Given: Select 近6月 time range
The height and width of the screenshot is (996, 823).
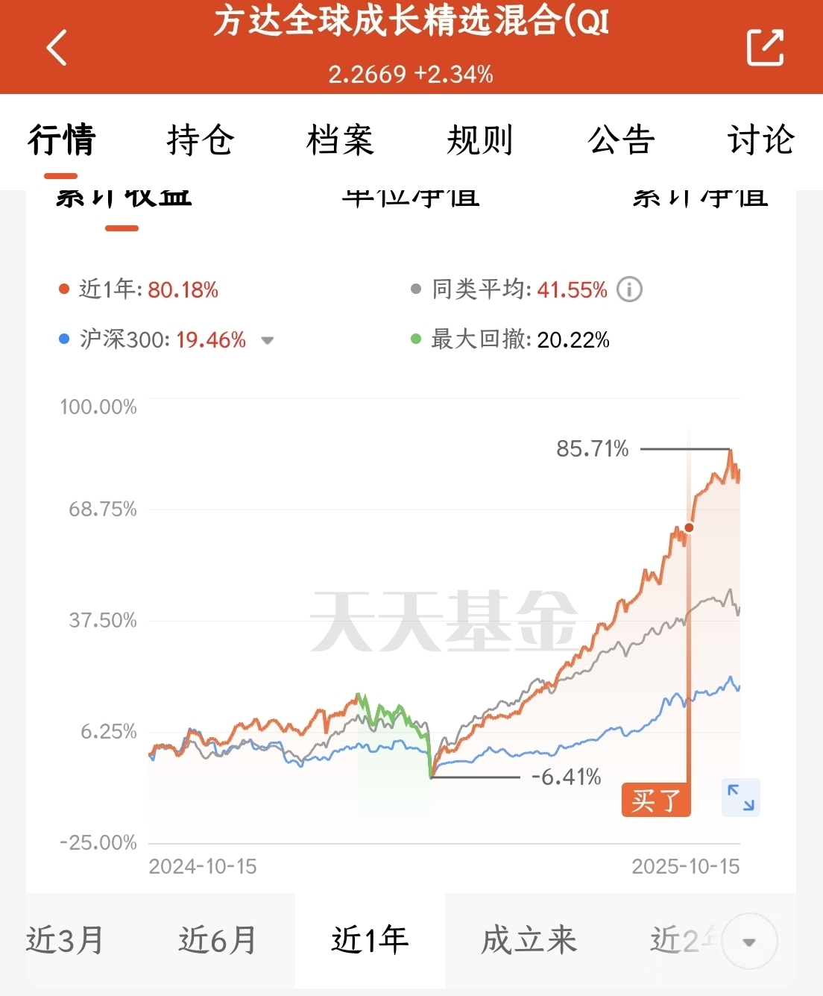Looking at the screenshot, I should (218, 940).
